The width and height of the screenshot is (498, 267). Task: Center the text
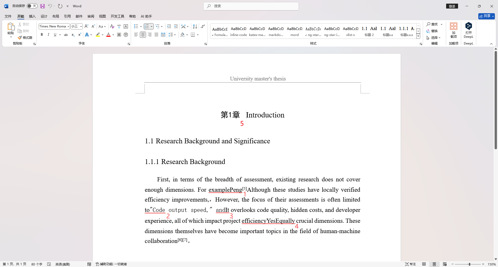point(143,35)
